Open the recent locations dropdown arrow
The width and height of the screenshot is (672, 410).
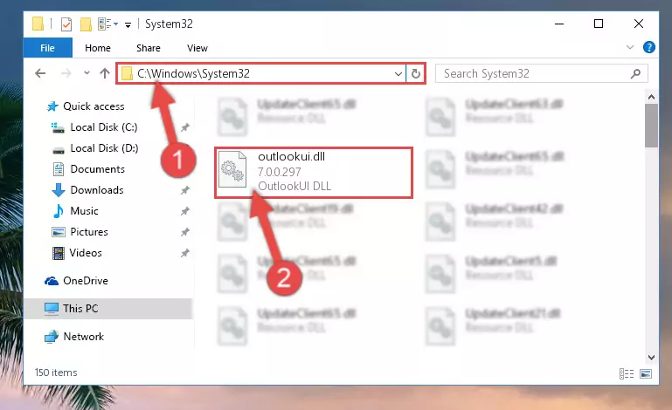tap(87, 73)
